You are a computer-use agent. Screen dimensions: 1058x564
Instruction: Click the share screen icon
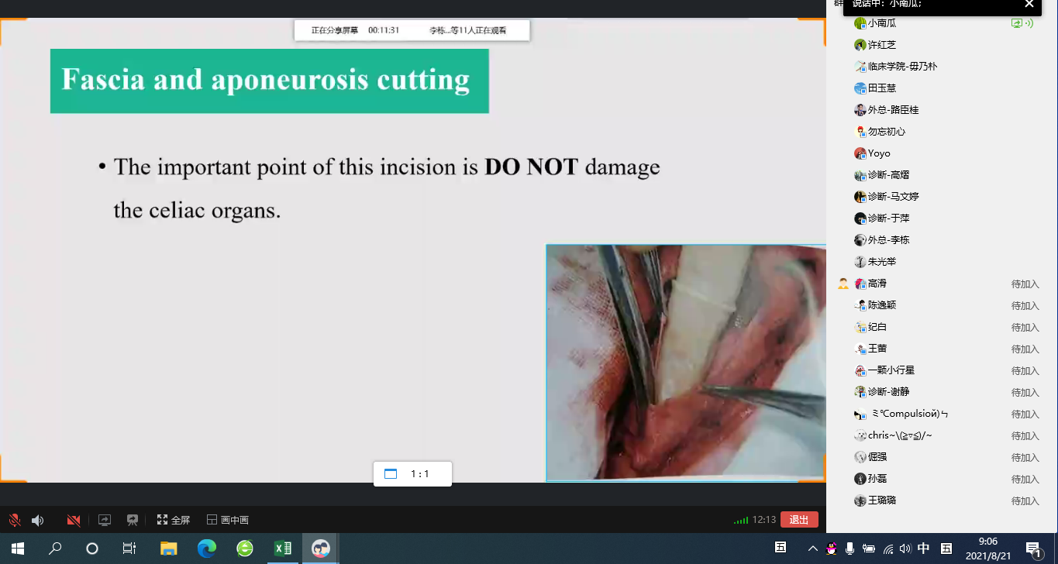[x=105, y=521]
